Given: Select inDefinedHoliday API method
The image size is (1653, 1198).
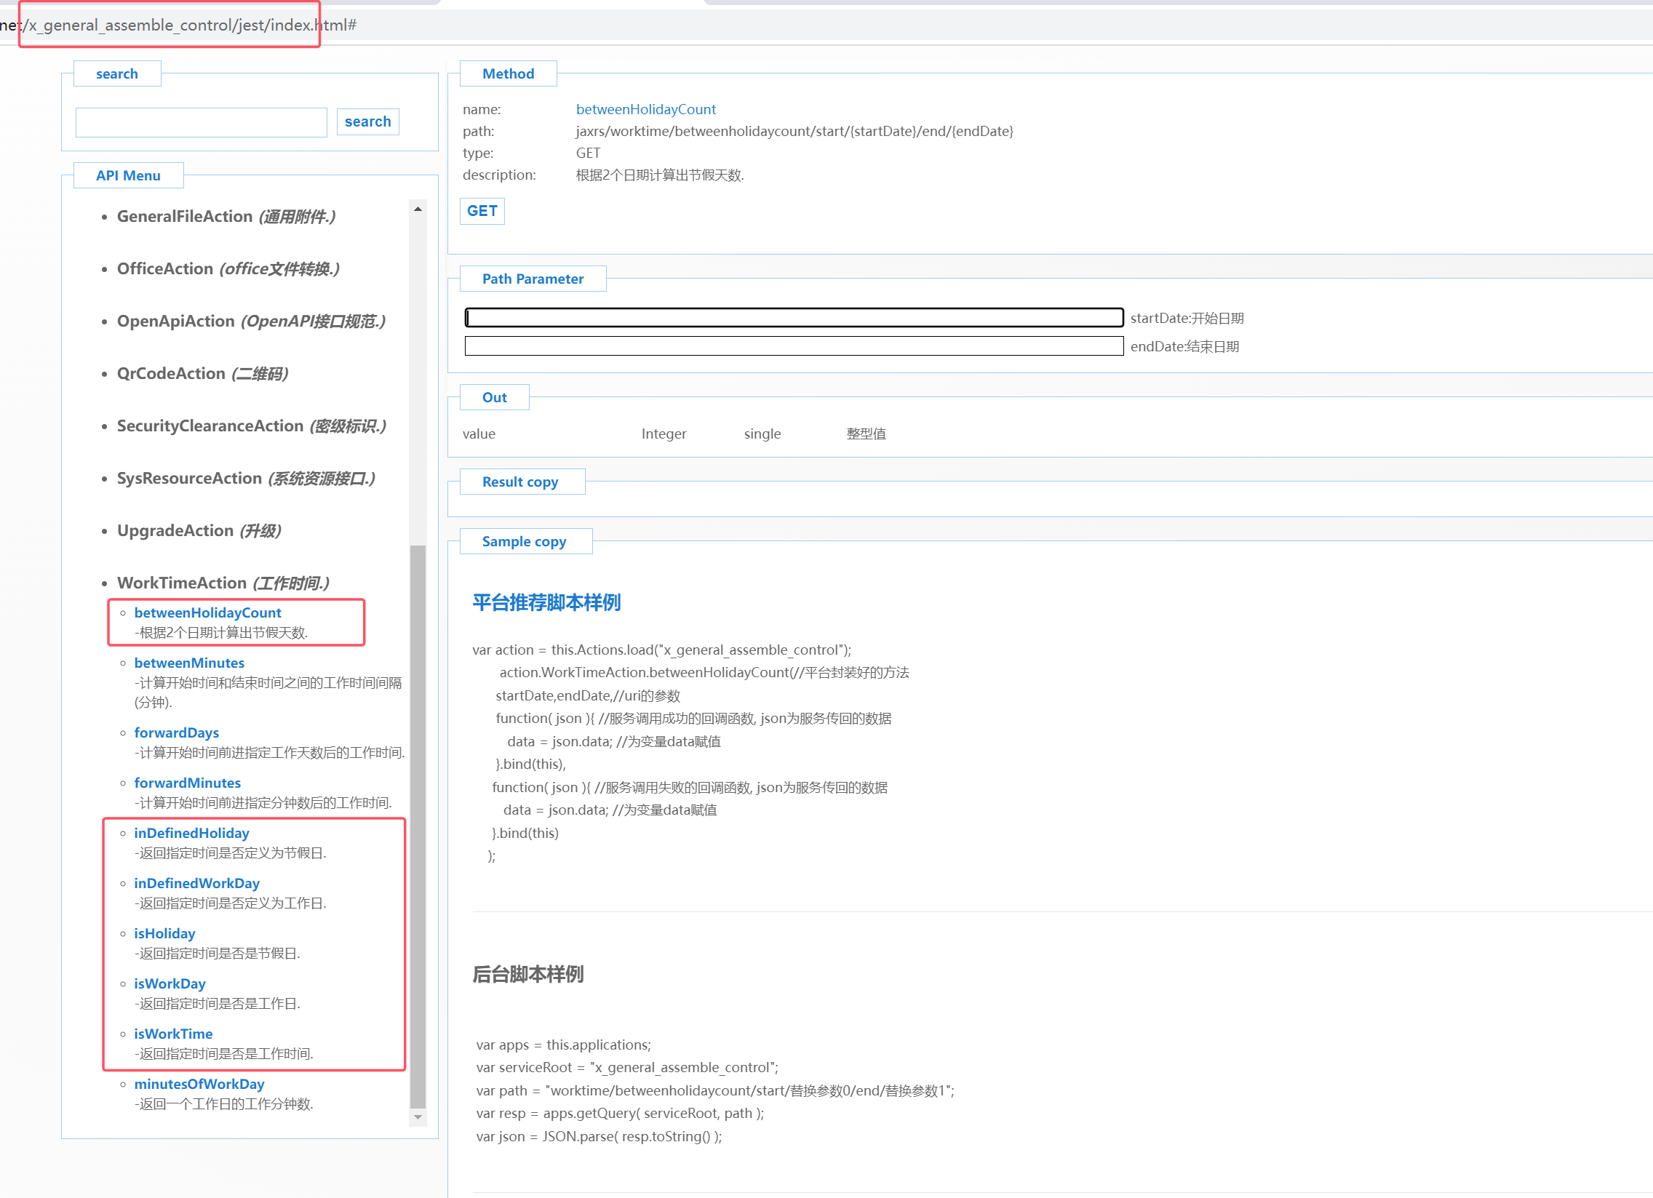Looking at the screenshot, I should click(191, 834).
